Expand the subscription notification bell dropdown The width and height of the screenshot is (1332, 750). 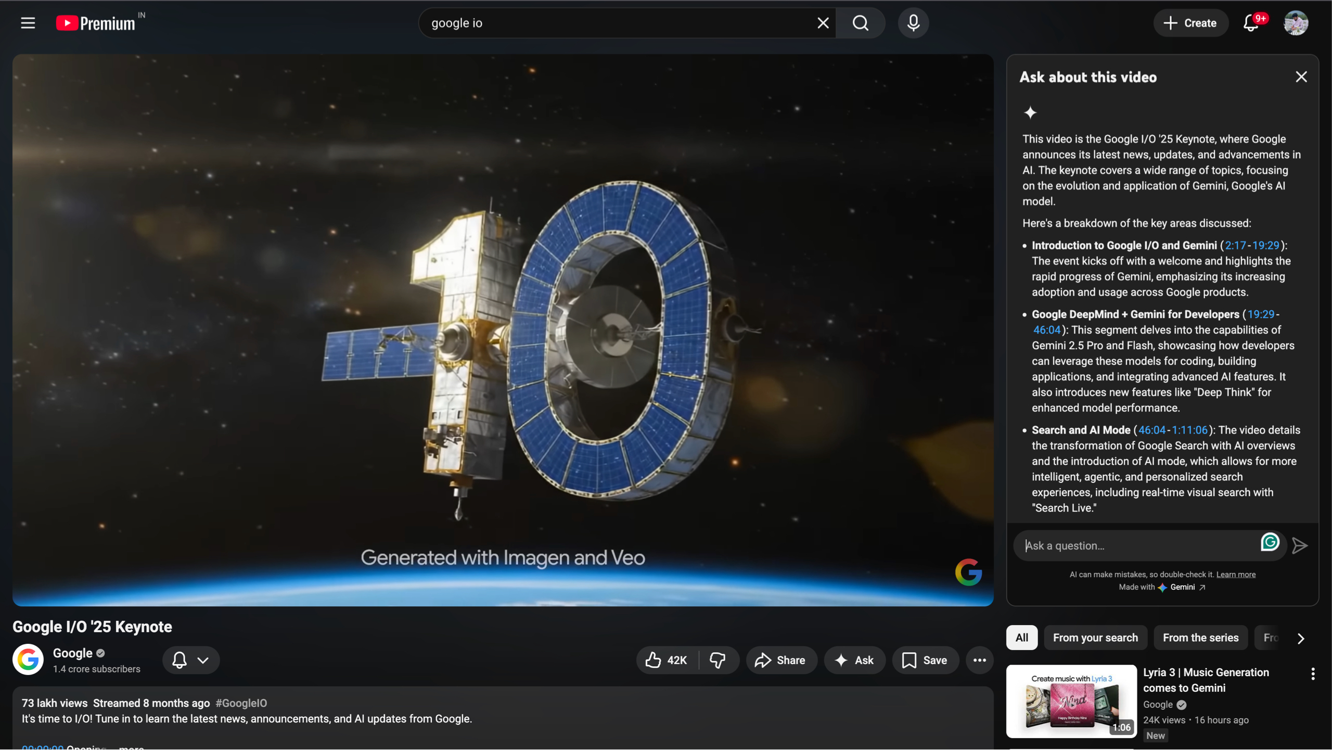tap(190, 660)
